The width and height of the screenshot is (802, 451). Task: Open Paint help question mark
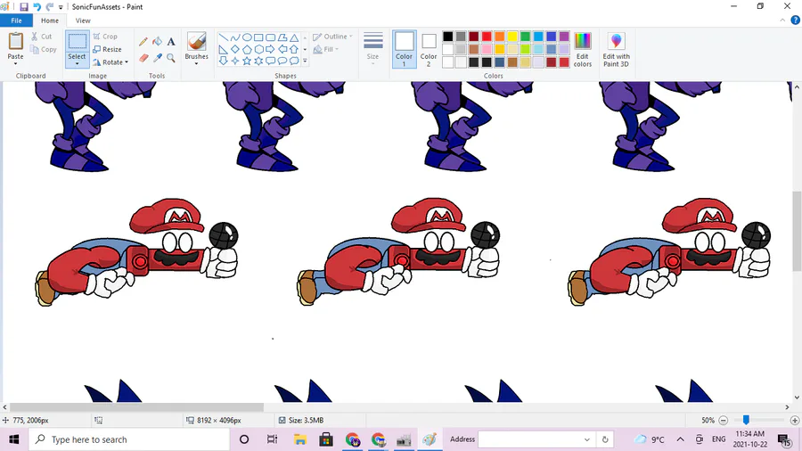pyautogui.click(x=796, y=20)
